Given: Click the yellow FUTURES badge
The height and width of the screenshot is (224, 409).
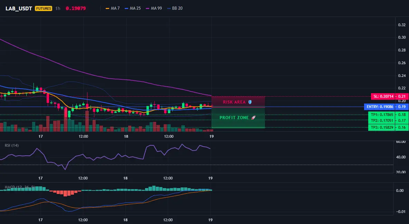Looking at the screenshot, I should [44, 8].
